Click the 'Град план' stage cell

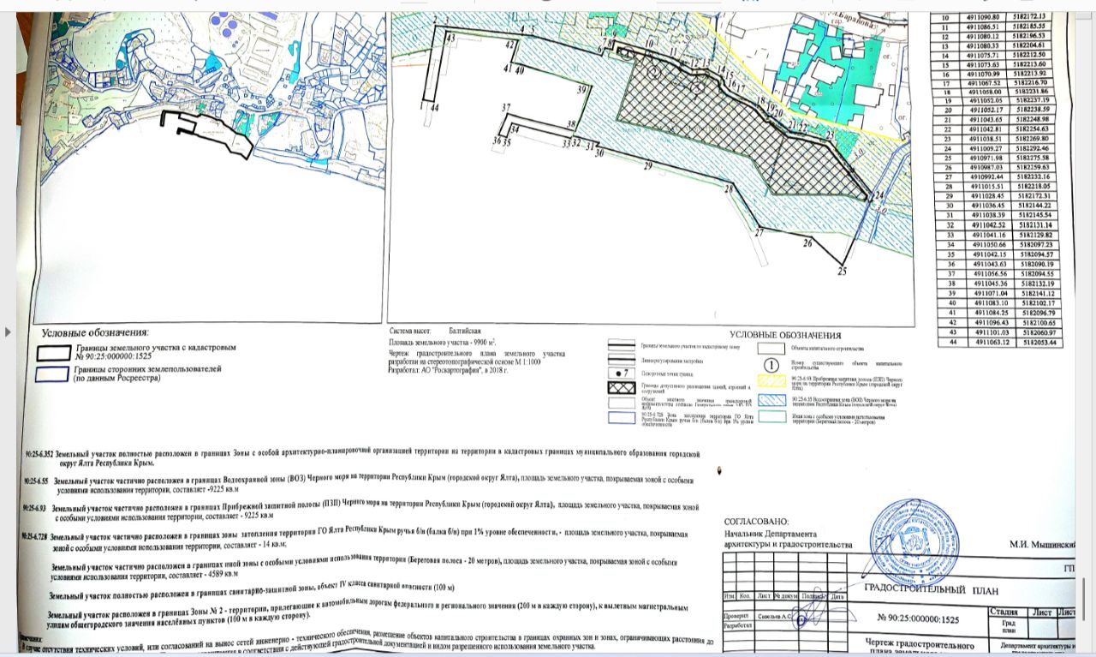pyautogui.click(x=1007, y=627)
